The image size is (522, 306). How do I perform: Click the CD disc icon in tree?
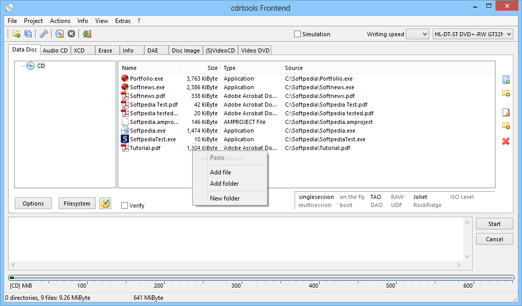pos(31,66)
